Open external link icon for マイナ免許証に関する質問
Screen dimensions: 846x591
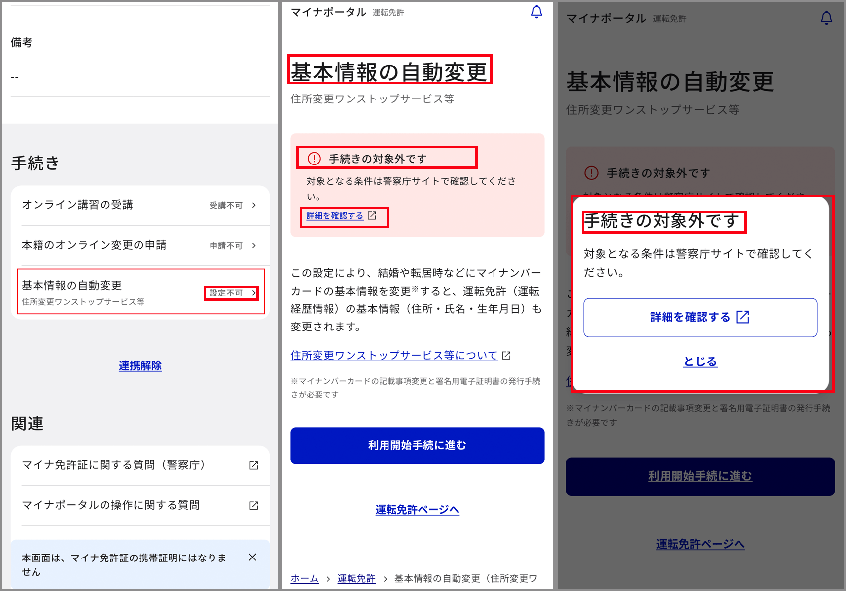pyautogui.click(x=254, y=465)
